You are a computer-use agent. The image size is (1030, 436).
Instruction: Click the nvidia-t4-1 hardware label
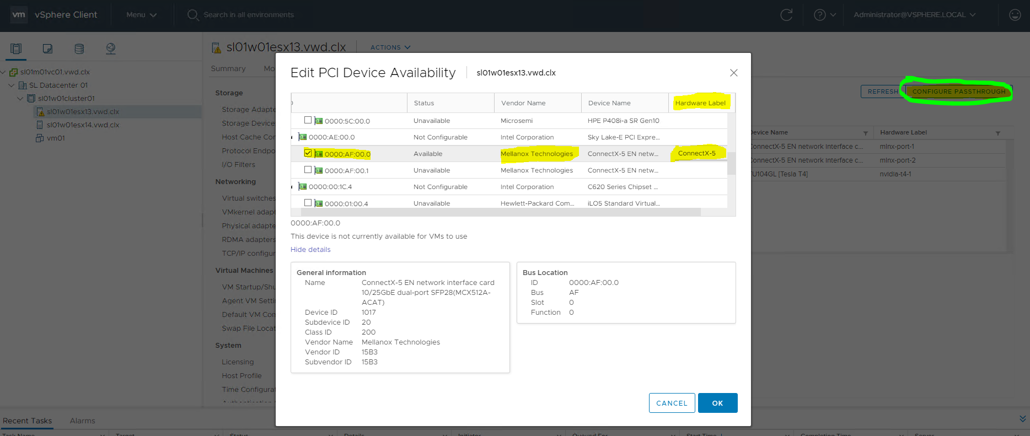point(895,174)
